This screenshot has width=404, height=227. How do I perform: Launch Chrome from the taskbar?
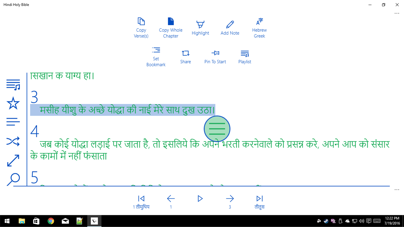coord(51,221)
